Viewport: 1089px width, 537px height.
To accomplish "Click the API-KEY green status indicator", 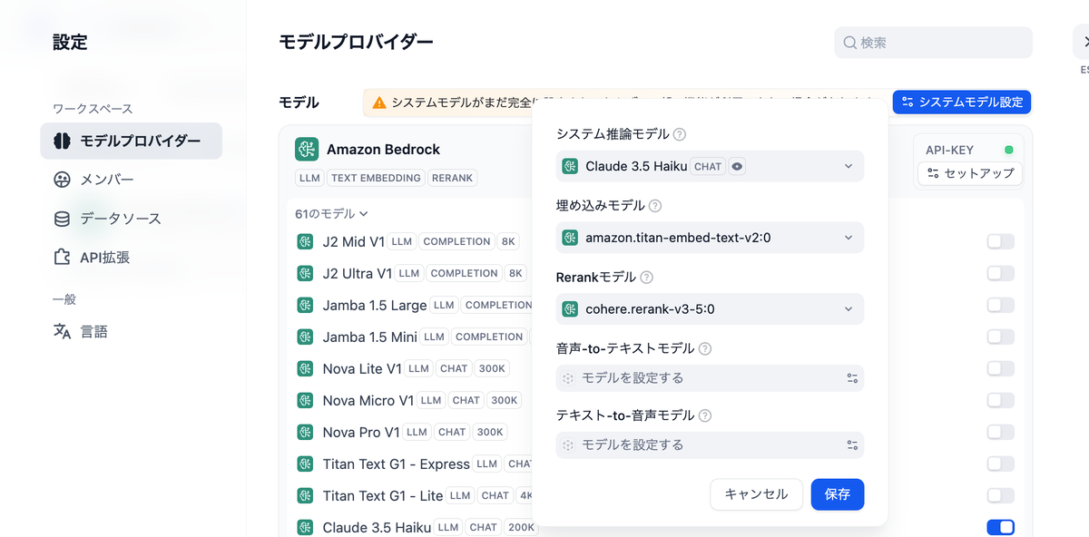I will coord(1008,150).
